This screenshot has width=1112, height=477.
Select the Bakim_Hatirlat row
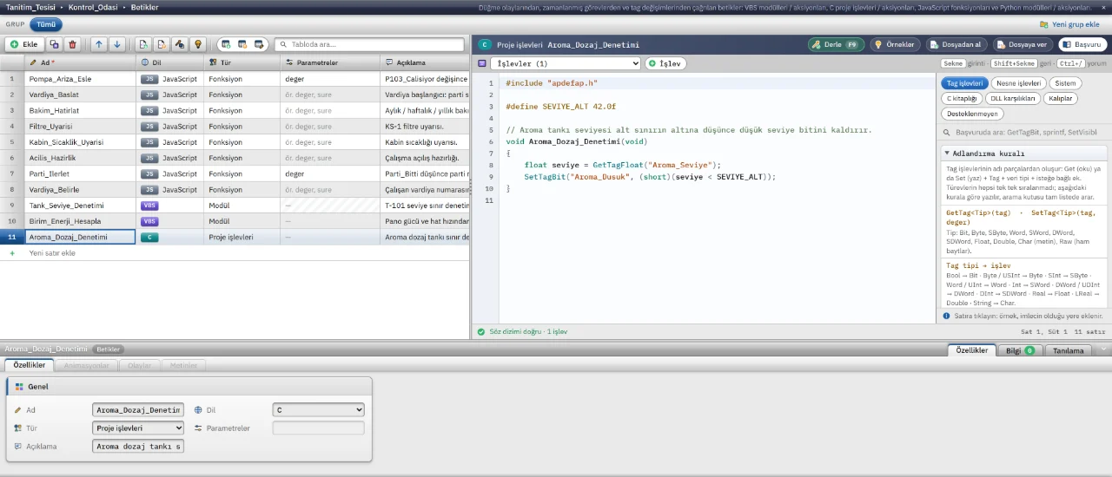click(235, 110)
